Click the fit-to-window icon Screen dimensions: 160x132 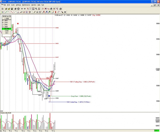[x=39, y=9]
